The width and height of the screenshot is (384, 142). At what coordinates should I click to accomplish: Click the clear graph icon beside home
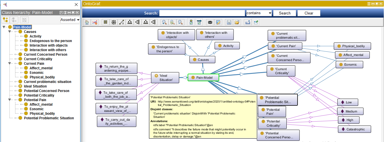click(95, 22)
